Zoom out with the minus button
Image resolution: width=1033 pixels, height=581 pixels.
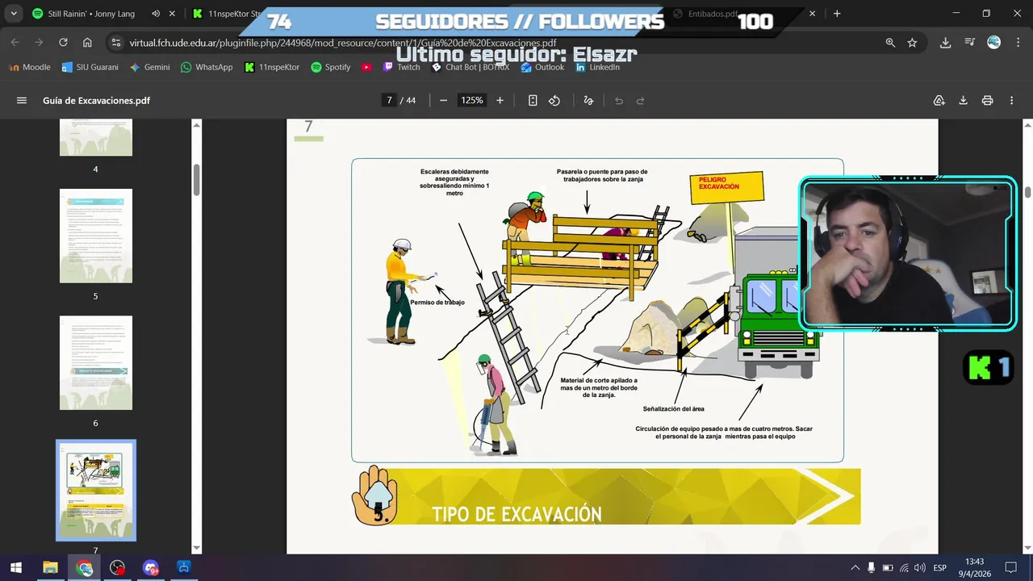click(443, 101)
